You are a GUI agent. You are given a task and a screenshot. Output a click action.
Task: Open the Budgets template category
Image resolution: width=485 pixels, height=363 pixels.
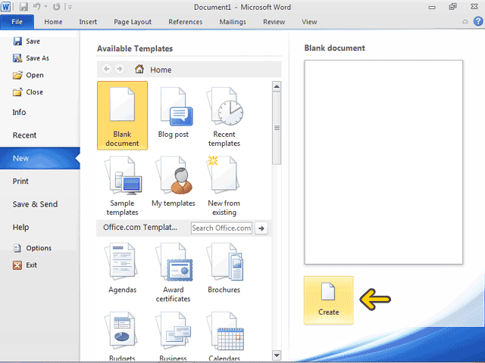tap(122, 337)
